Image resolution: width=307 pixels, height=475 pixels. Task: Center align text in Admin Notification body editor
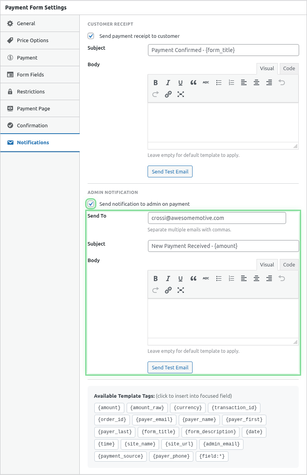pos(256,278)
